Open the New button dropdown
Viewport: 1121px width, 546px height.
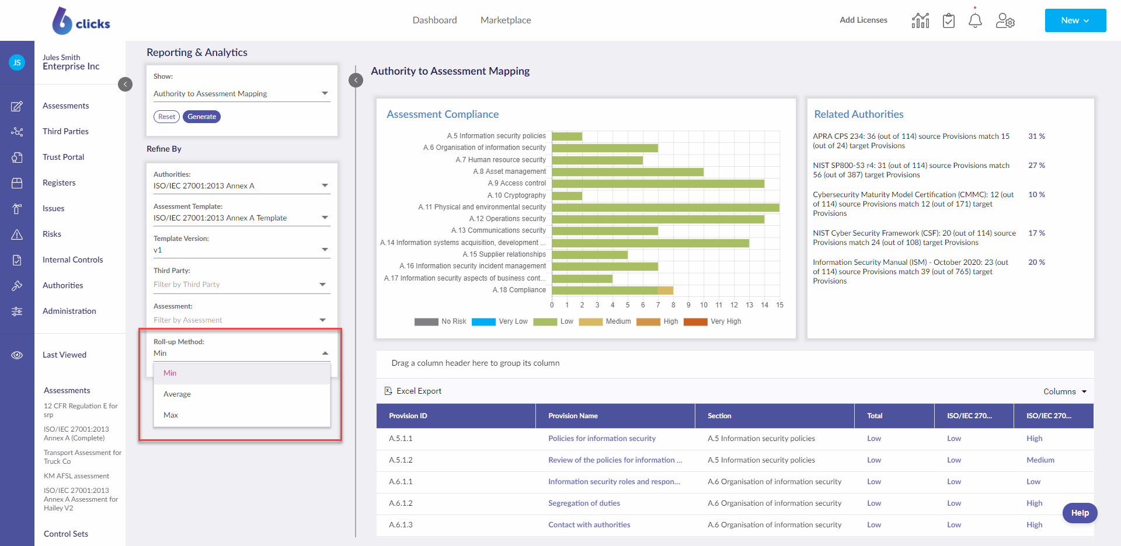(1075, 20)
